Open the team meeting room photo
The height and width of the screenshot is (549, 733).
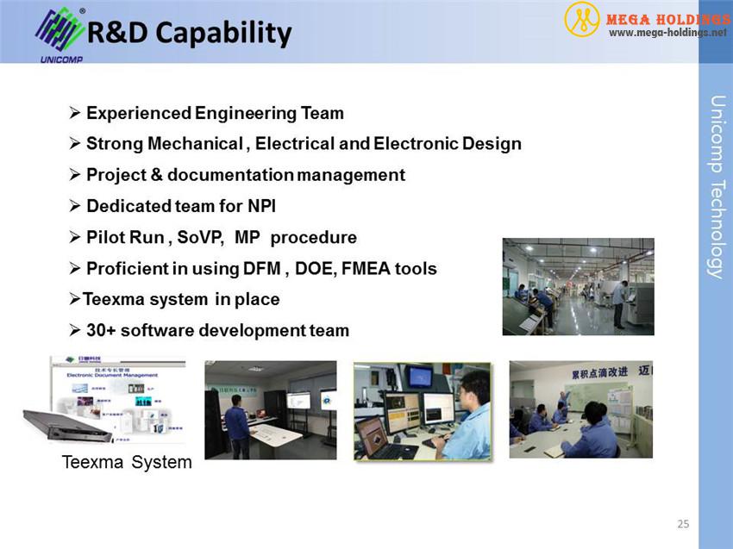click(581, 409)
